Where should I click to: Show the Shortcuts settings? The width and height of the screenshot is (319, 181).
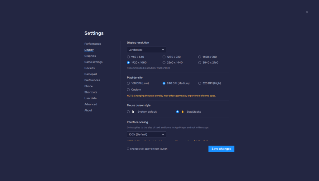tap(91, 92)
